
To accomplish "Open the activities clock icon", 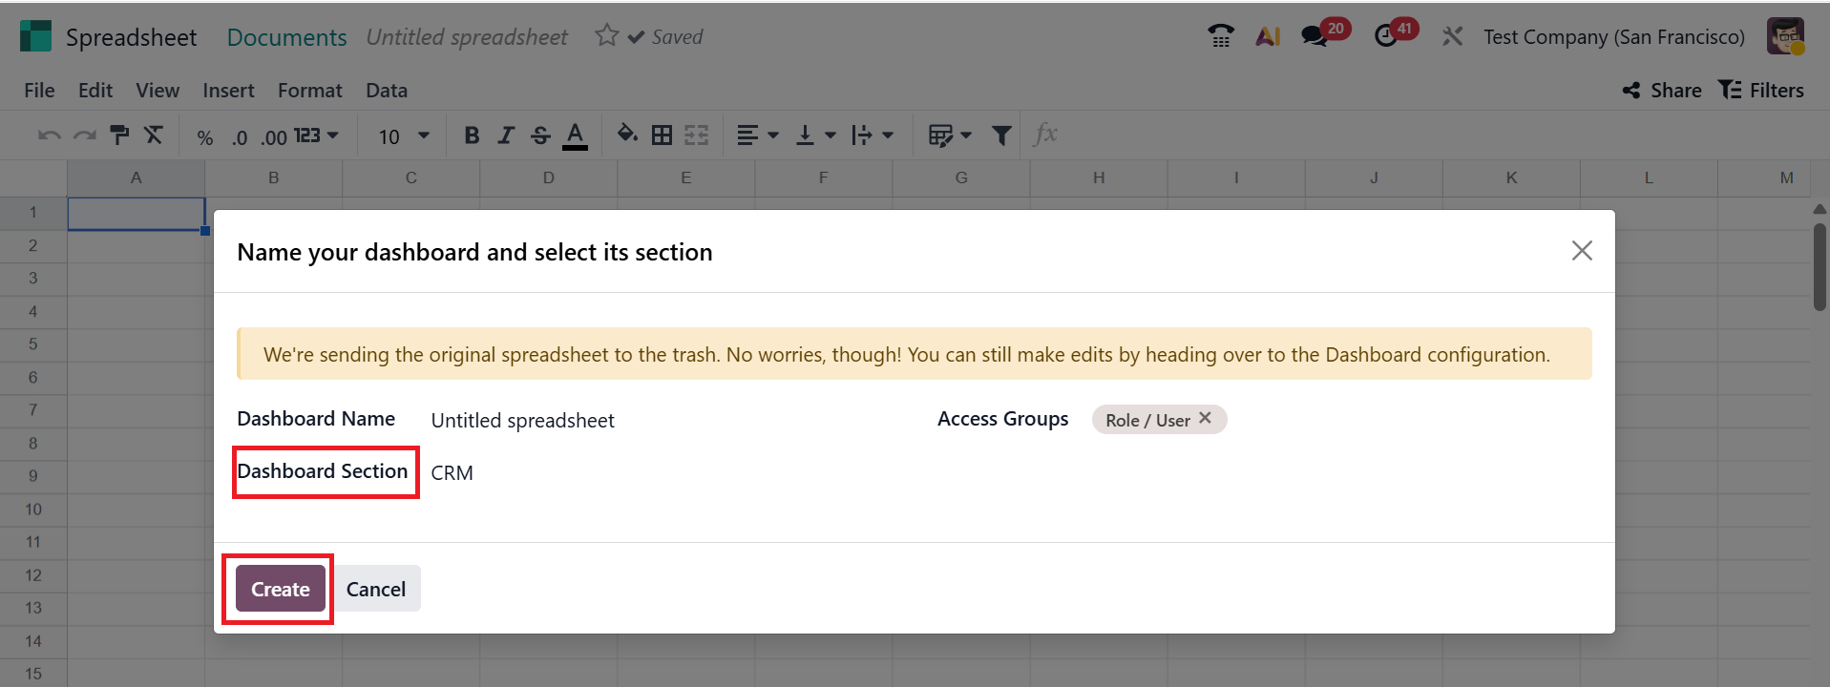I will [1386, 37].
